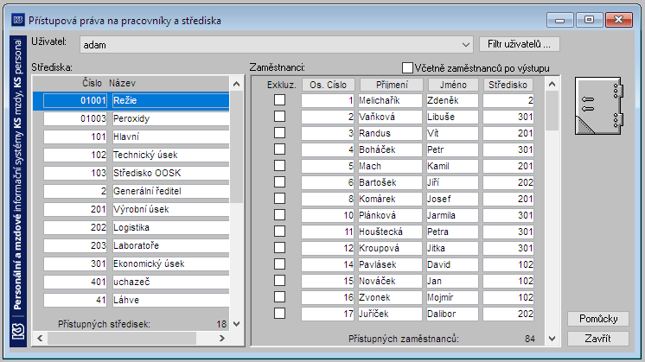This screenshot has height=362, width=645.
Task: Click the first name cell Dalibor
Action: click(452, 314)
